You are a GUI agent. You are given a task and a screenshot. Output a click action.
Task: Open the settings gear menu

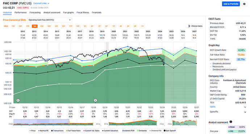[x=244, y=4]
